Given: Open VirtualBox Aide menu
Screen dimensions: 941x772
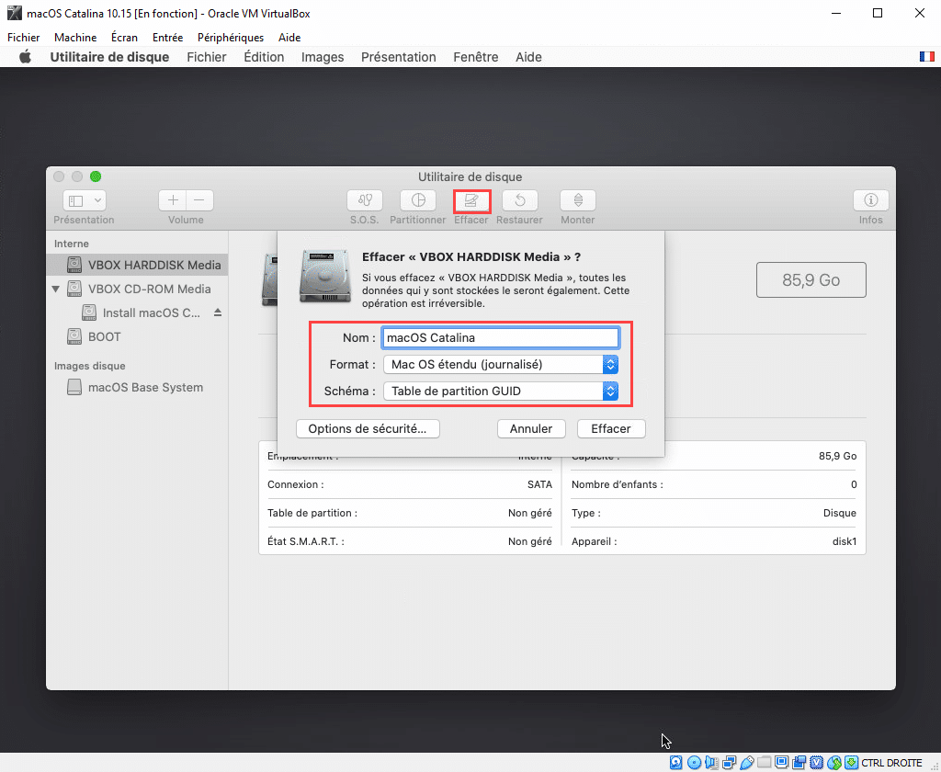Looking at the screenshot, I should point(289,37).
